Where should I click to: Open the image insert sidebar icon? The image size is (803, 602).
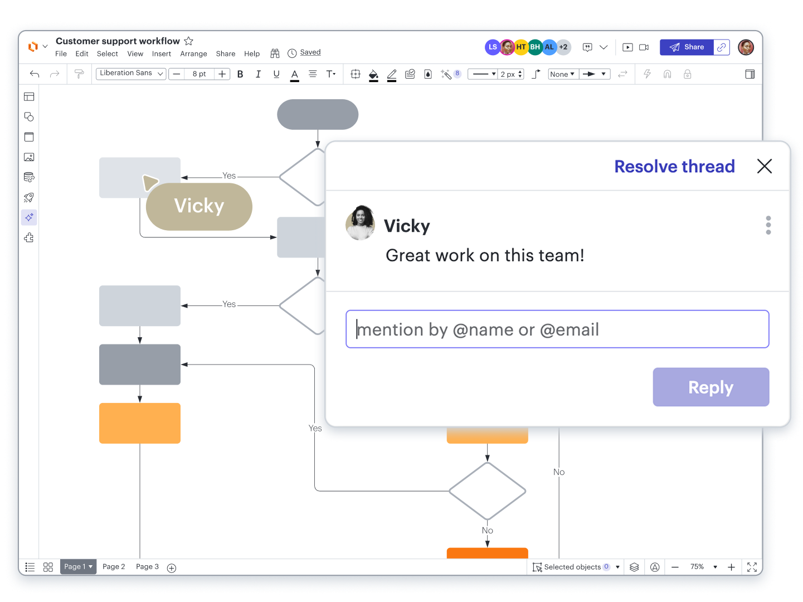pyautogui.click(x=29, y=157)
